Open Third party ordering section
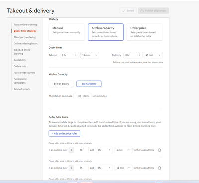Screen dimensions: 199x183 pyautogui.click(x=25, y=37)
